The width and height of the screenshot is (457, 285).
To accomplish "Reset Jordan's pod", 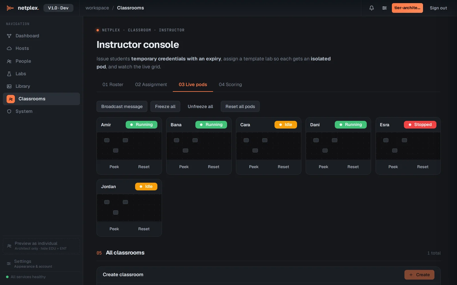I will click(144, 229).
